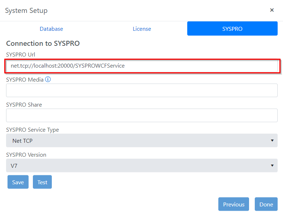Click into the SYSPRO Share field
283x215 pixels.
[x=142, y=116]
